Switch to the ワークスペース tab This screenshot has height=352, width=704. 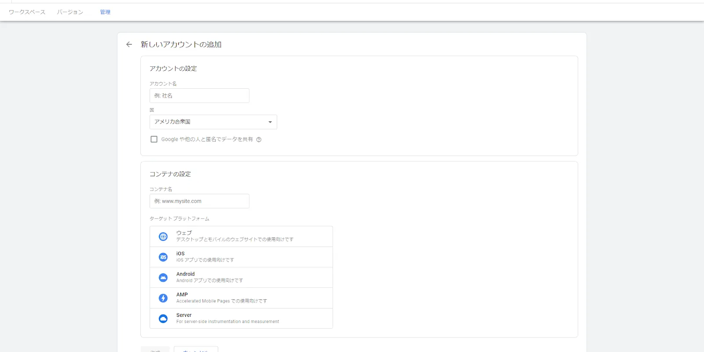[x=27, y=12]
